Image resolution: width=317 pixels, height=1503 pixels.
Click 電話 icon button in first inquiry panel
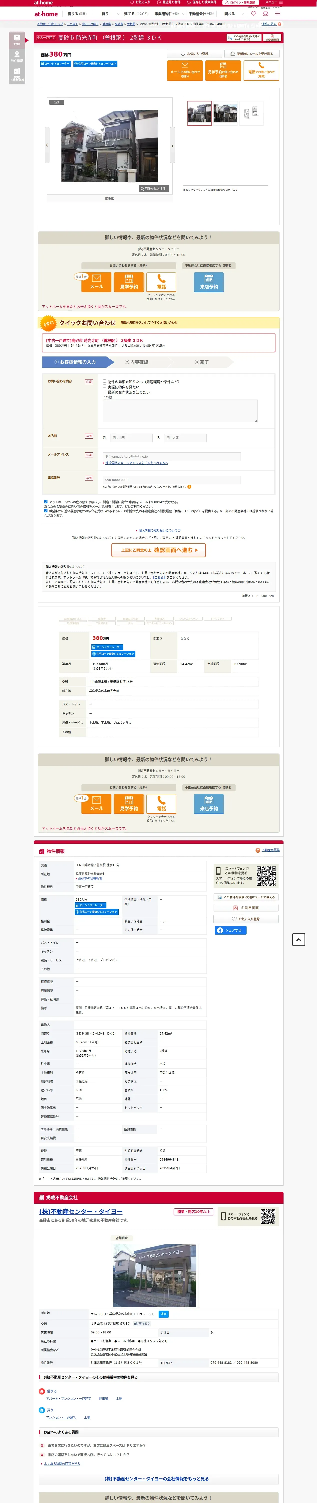click(x=161, y=282)
